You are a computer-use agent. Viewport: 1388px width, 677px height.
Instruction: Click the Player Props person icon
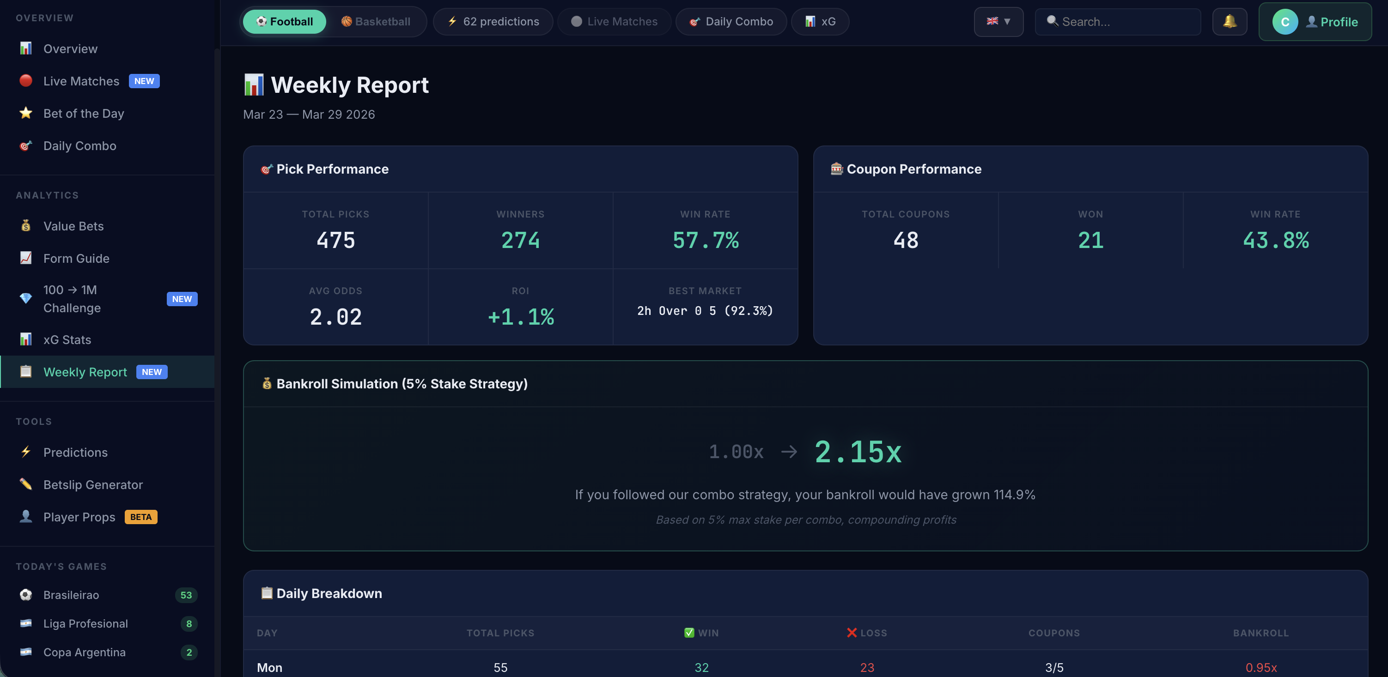pos(25,516)
